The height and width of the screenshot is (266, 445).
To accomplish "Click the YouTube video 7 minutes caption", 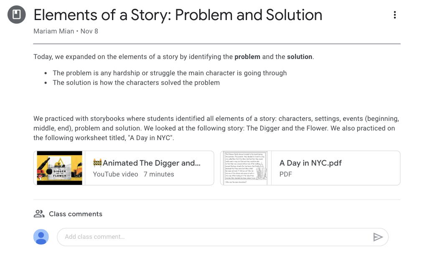I will 133,174.
